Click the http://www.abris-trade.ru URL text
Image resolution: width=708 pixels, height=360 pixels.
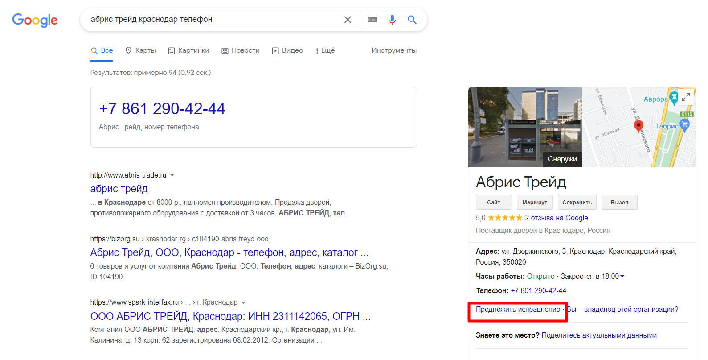pos(128,175)
